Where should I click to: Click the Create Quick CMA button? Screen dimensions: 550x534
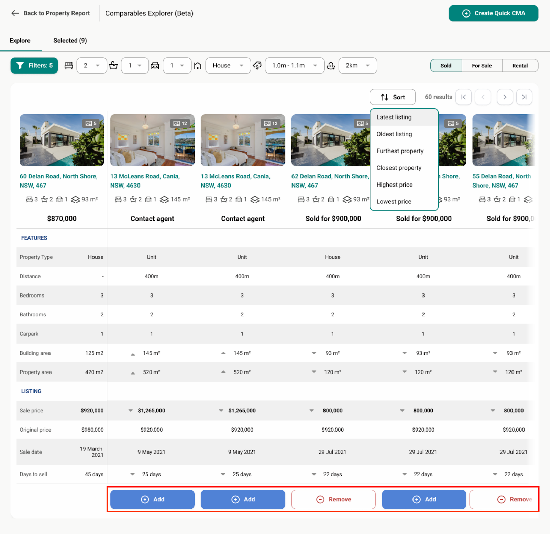point(493,13)
